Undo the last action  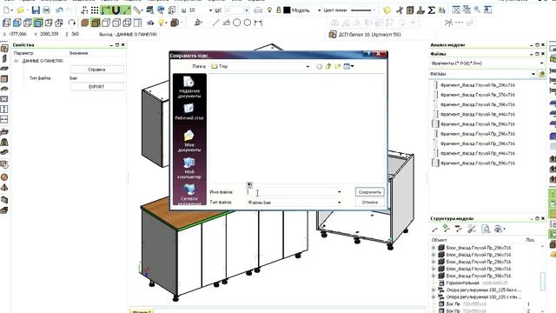click(x=59, y=10)
